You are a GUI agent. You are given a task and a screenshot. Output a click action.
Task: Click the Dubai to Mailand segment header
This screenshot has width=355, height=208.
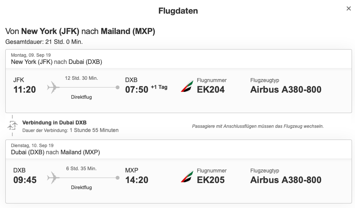click(x=55, y=152)
